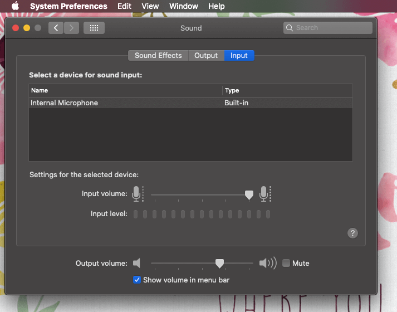Screen dimensions: 397x312
Task: Open the View menu
Action: pyautogui.click(x=150, y=6)
